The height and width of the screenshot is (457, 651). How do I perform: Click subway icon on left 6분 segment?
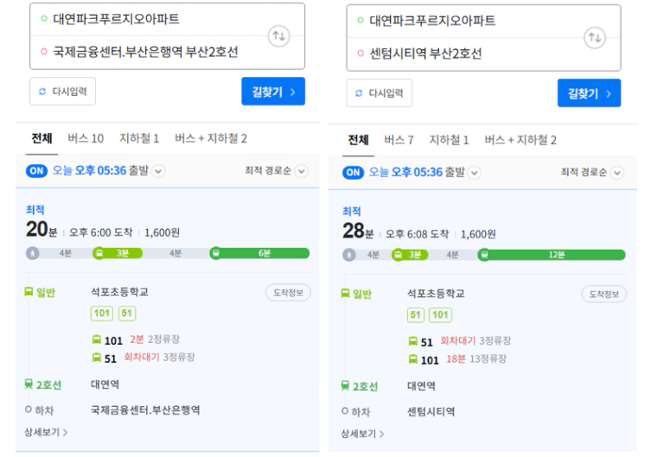pos(215,253)
